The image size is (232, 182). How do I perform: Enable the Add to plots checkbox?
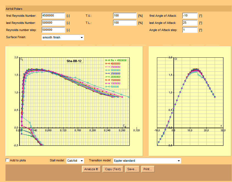point(7,160)
